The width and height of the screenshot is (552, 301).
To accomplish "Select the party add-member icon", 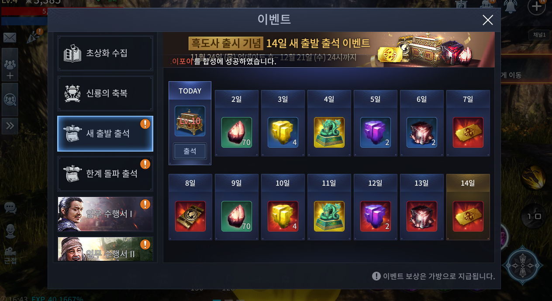I will coord(10,65).
